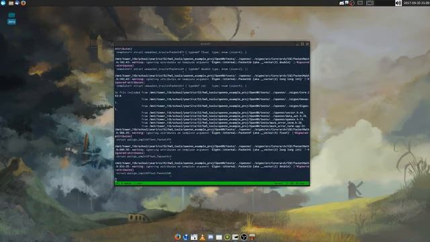
Task: Open the camera tray icon in top panel
Action: click(342, 3)
